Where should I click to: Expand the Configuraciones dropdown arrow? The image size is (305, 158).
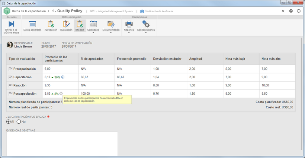(146, 33)
